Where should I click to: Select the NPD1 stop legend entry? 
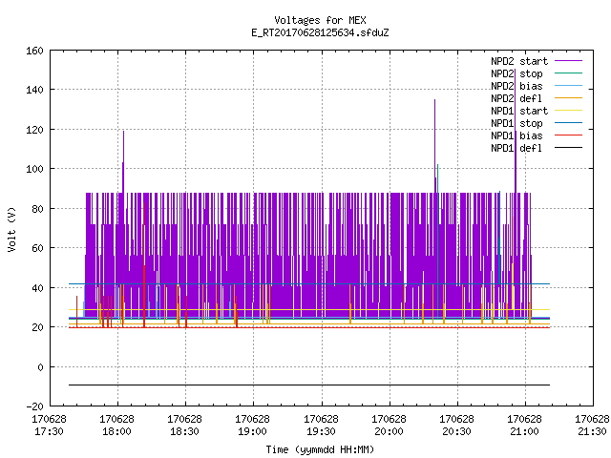pos(516,123)
